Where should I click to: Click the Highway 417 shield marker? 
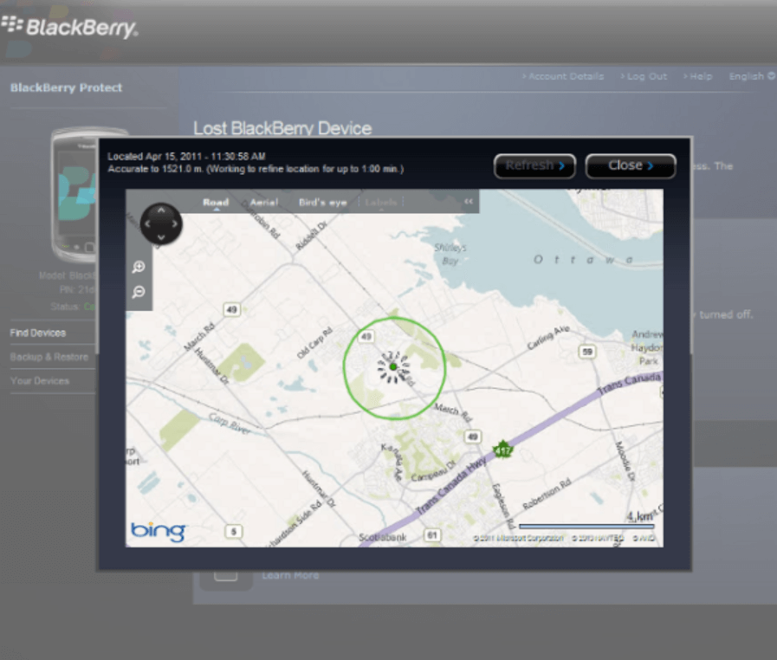coord(502,450)
